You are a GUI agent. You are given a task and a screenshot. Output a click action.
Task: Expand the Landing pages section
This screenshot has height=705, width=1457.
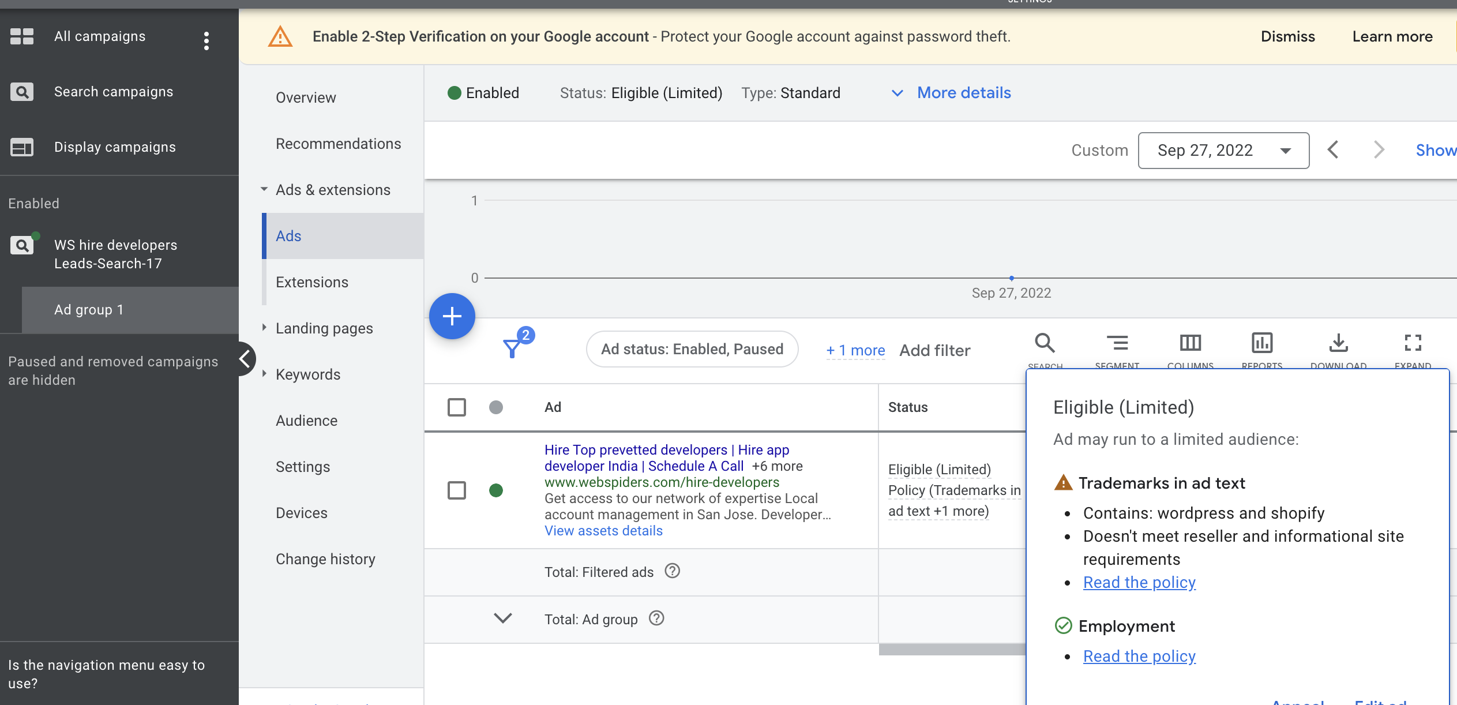(324, 328)
